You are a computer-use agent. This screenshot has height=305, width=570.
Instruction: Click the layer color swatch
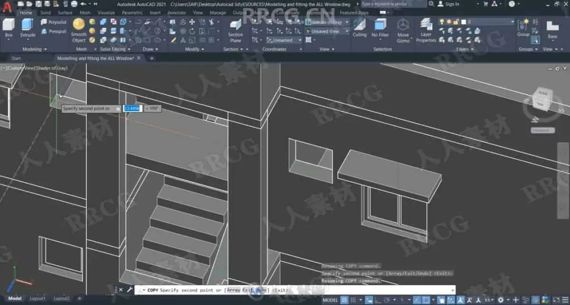pyautogui.click(x=464, y=22)
